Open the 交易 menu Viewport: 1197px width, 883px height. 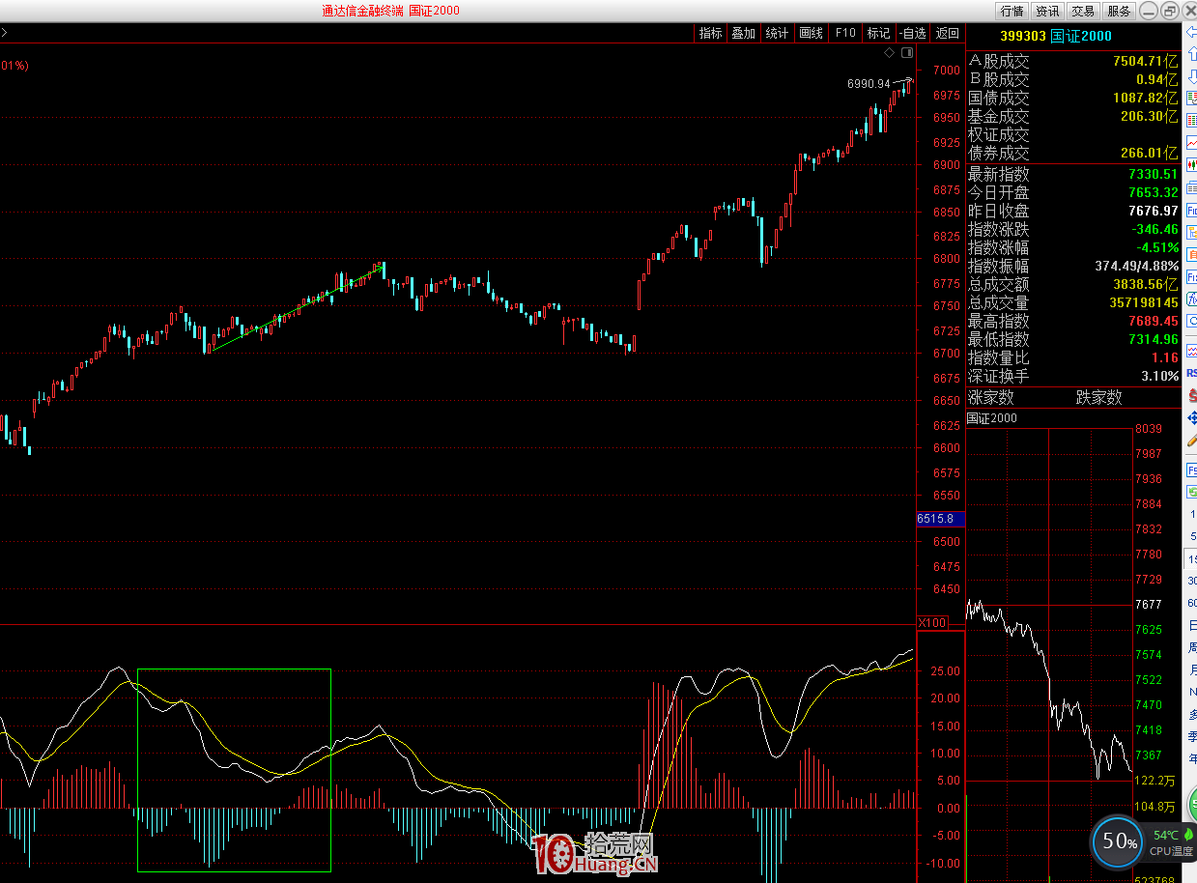pyautogui.click(x=1083, y=11)
